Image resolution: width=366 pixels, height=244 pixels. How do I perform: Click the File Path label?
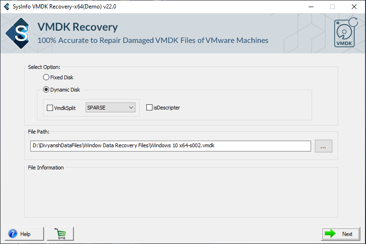coord(38,132)
